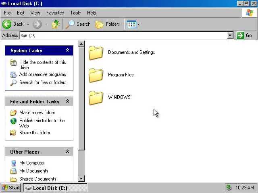Click Local Disk (C:) taskbar button
Viewport: 258px width, 193px height.
point(55,188)
